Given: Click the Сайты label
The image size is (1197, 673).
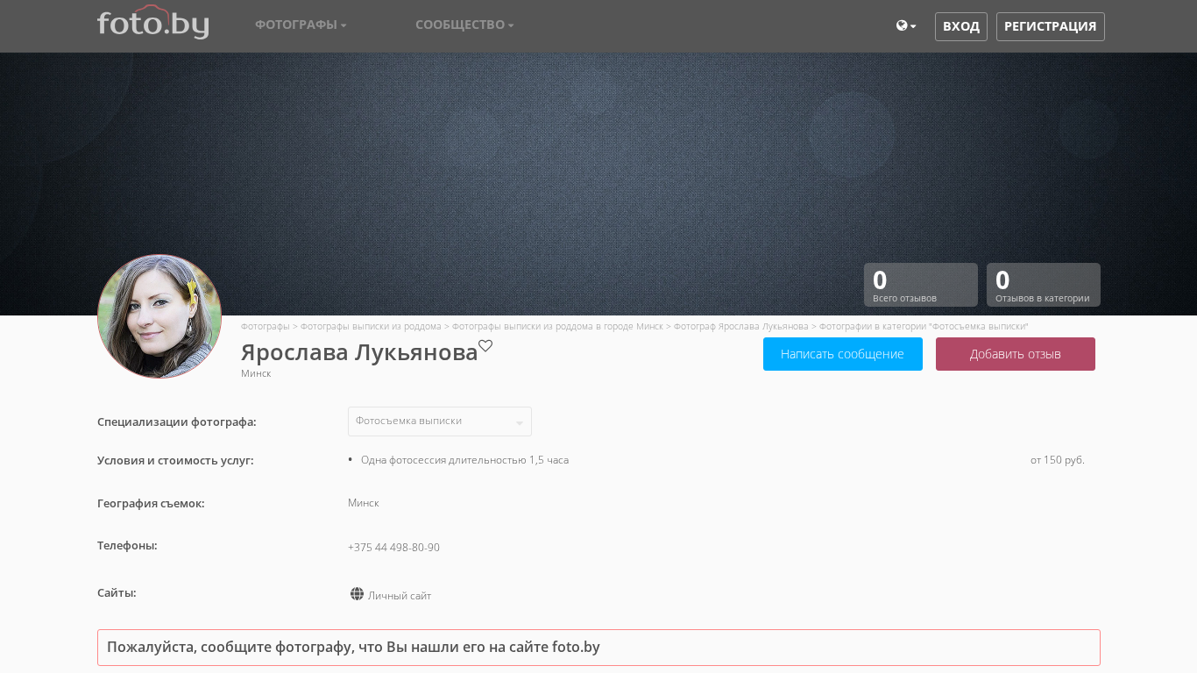Looking at the screenshot, I should 117,592.
